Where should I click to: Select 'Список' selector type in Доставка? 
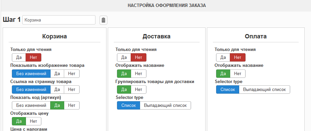[128, 105]
